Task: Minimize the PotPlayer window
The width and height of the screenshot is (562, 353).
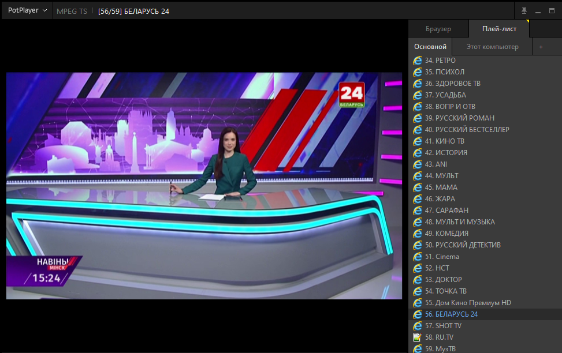Action: pyautogui.click(x=538, y=11)
